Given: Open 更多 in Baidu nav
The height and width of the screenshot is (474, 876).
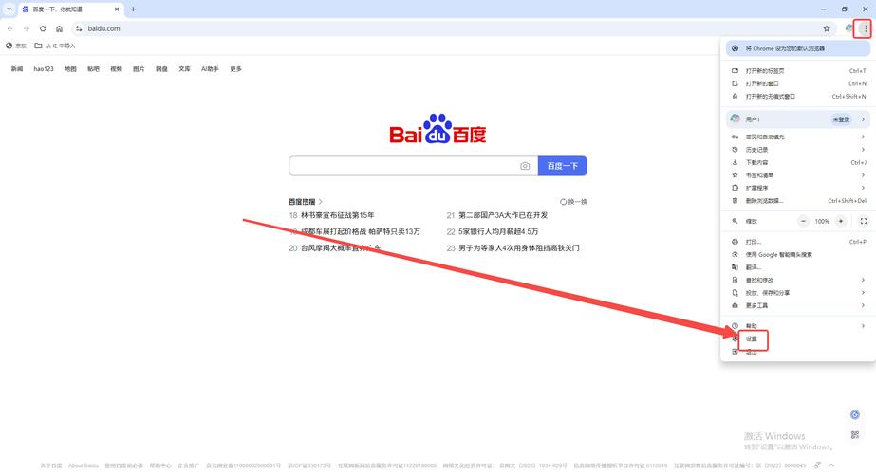Looking at the screenshot, I should (235, 69).
